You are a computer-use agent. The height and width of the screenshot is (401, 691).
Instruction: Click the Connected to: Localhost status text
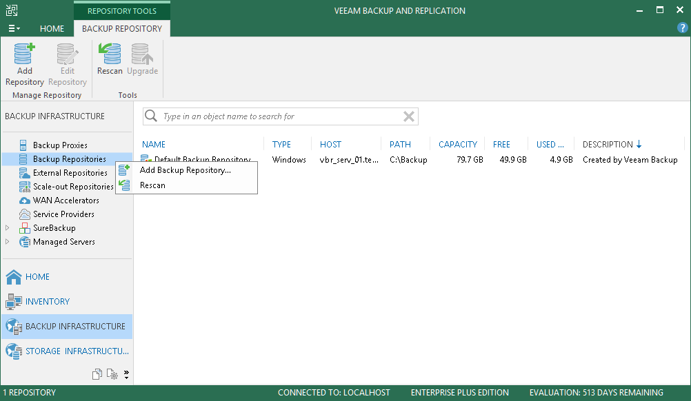coord(334,393)
